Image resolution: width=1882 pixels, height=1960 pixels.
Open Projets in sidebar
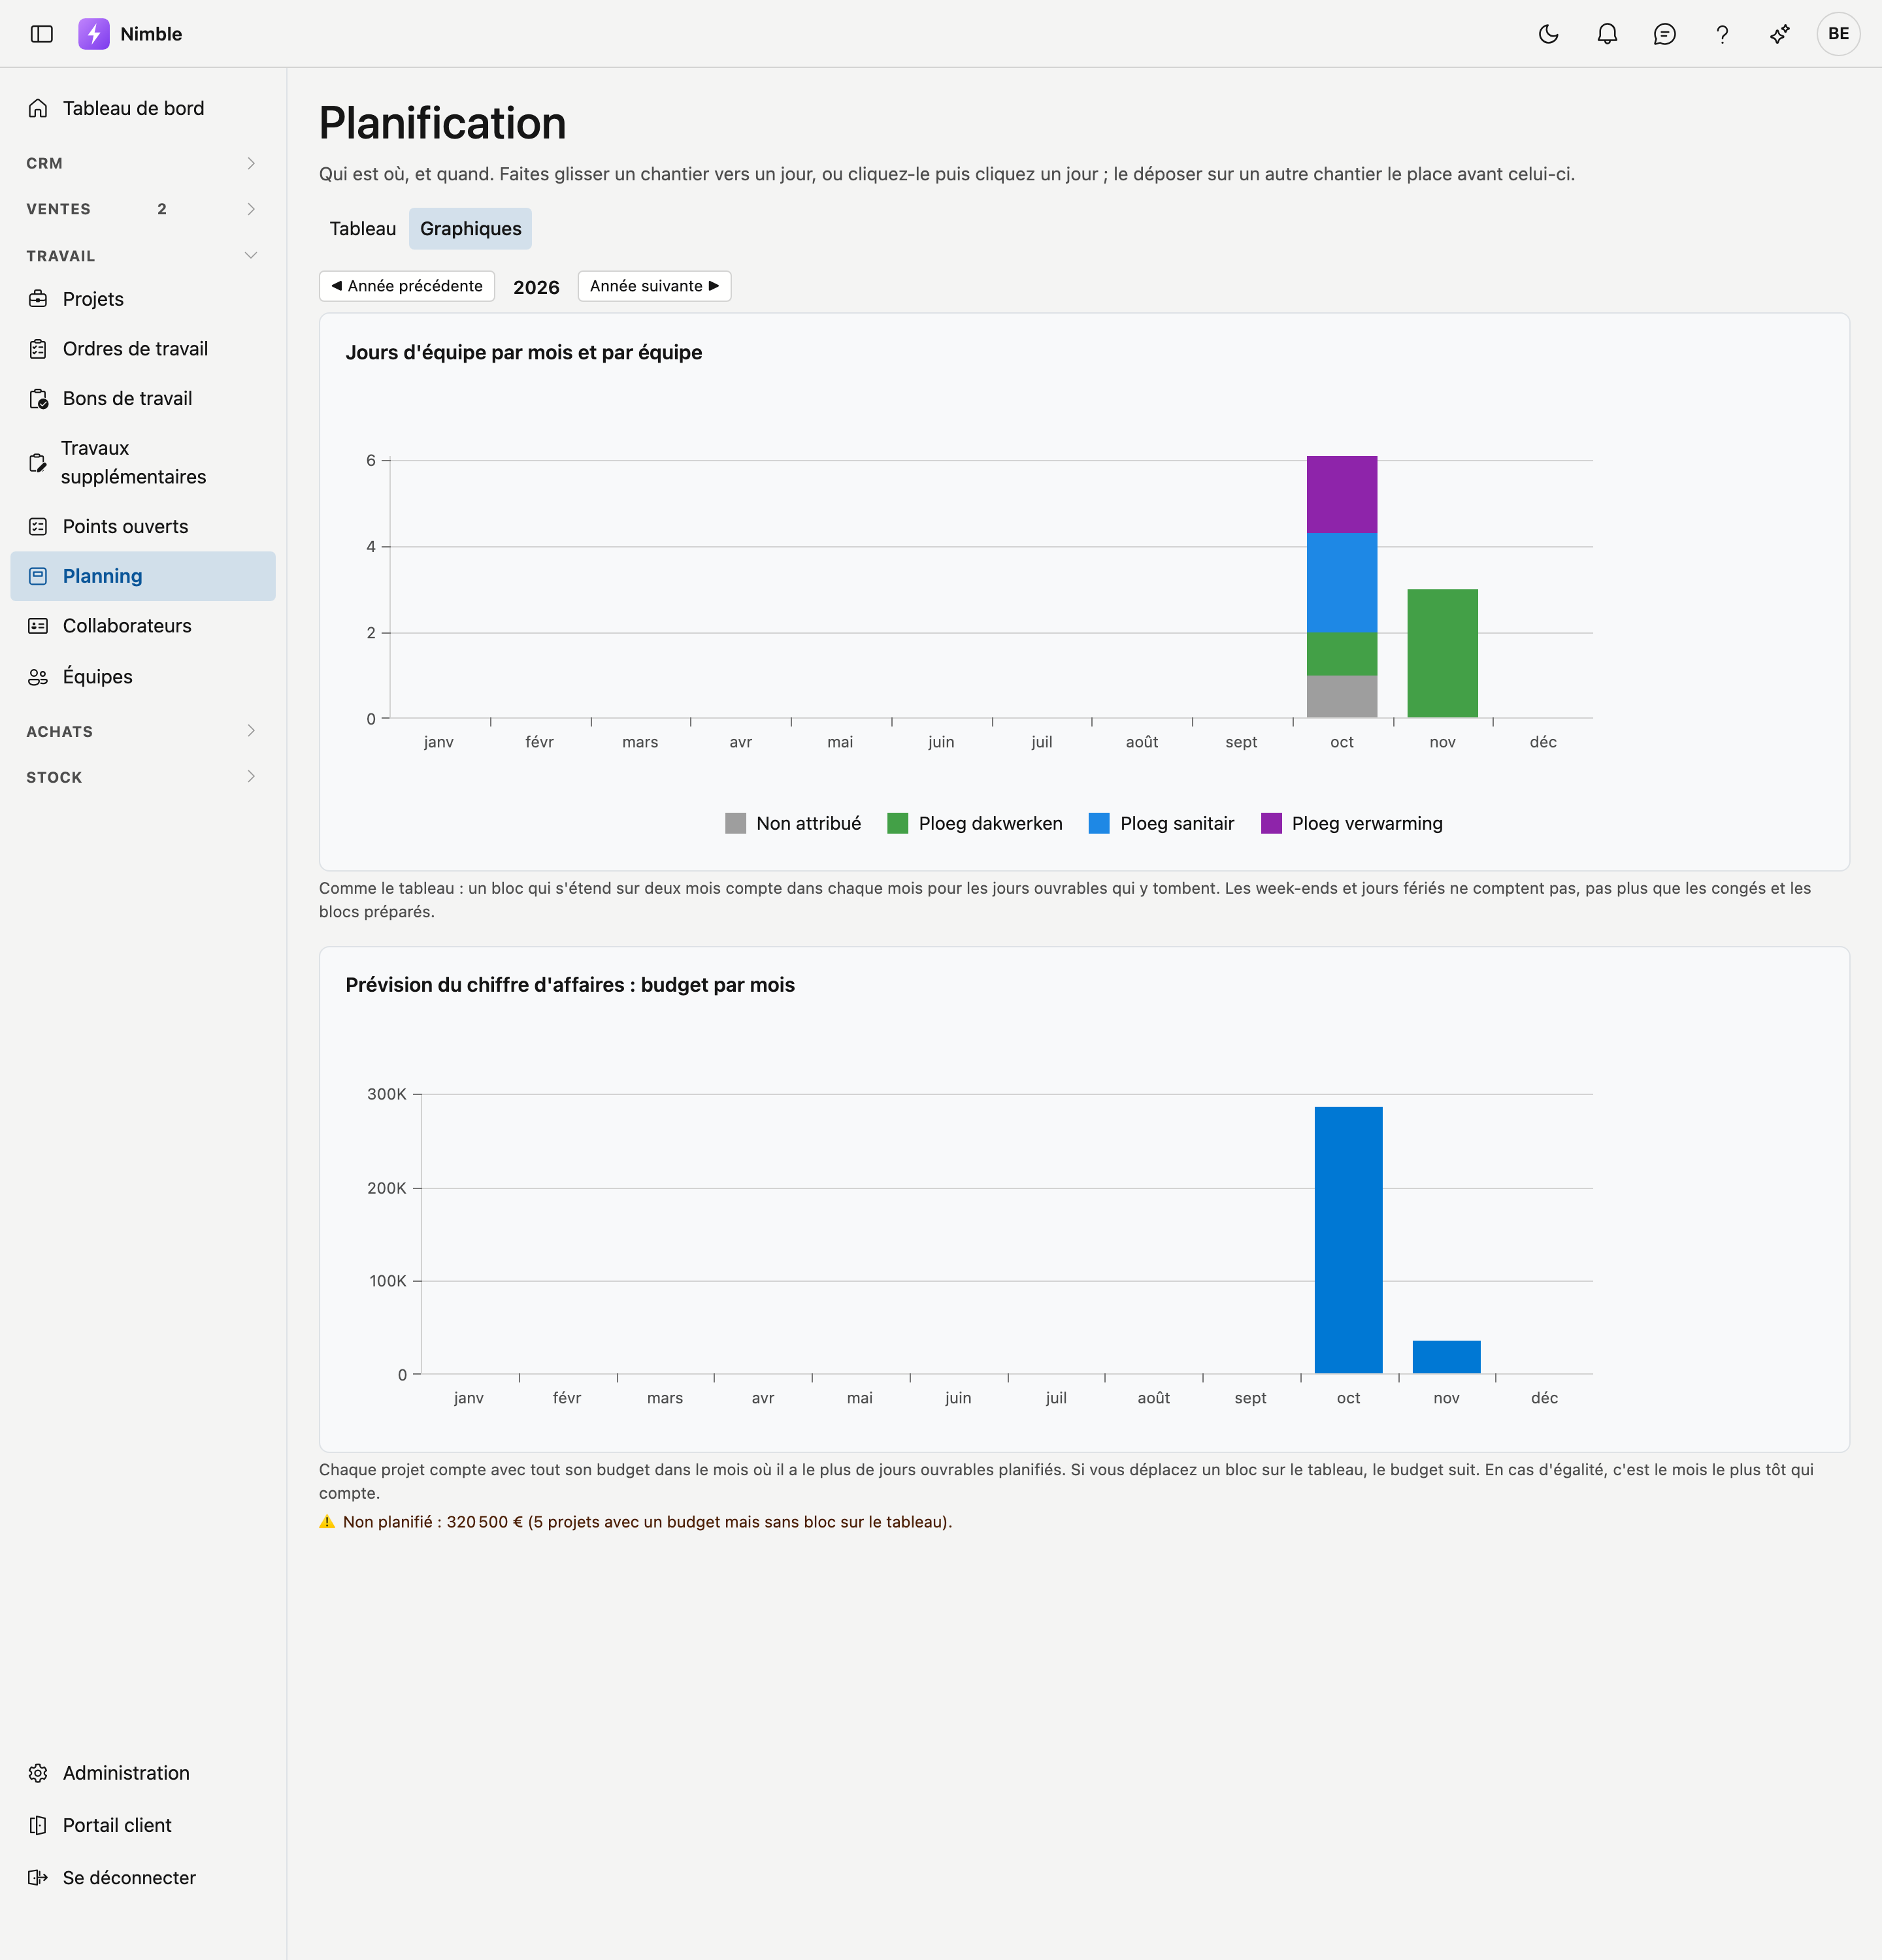(x=142, y=299)
